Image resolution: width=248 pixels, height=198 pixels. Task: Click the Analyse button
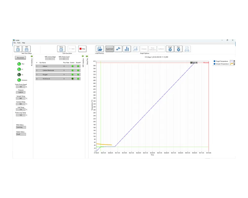144,49
